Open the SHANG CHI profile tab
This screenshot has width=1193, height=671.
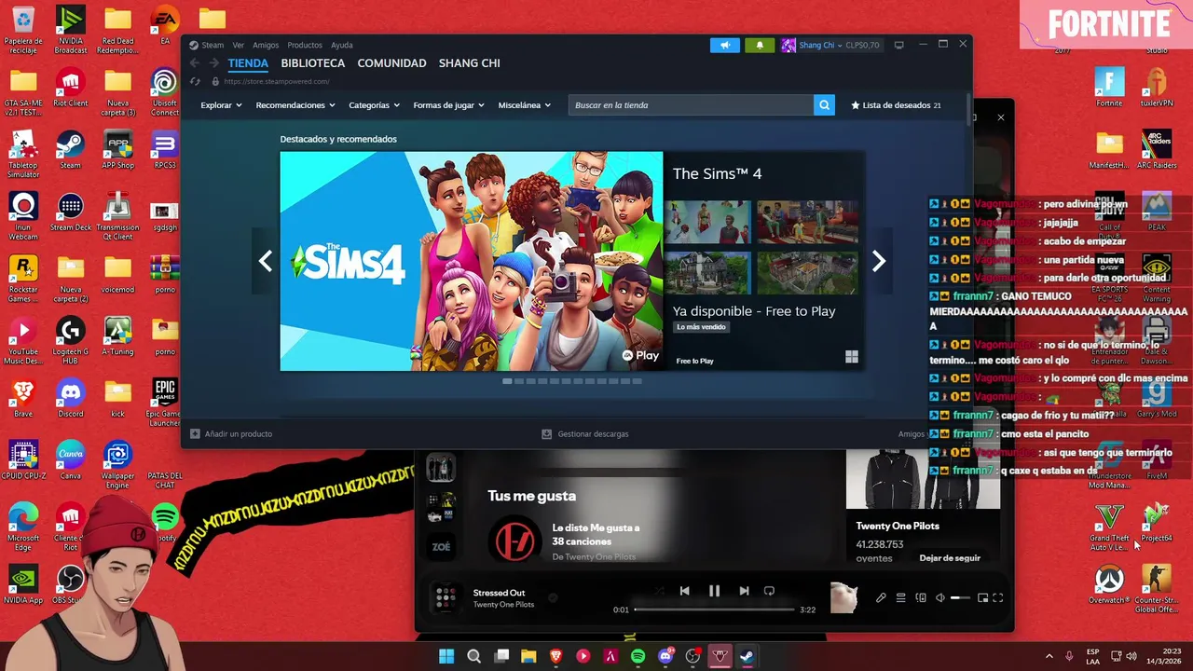coord(470,63)
